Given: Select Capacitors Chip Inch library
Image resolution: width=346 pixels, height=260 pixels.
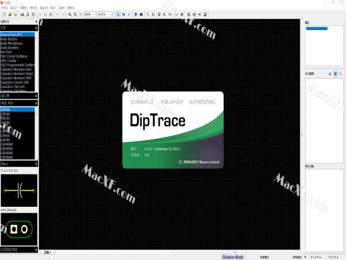Looking at the screenshot, I should (17, 87).
